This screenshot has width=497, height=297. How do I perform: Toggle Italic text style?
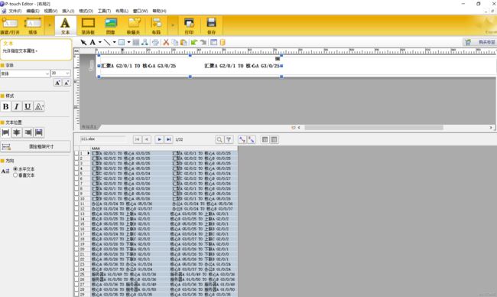(x=17, y=106)
